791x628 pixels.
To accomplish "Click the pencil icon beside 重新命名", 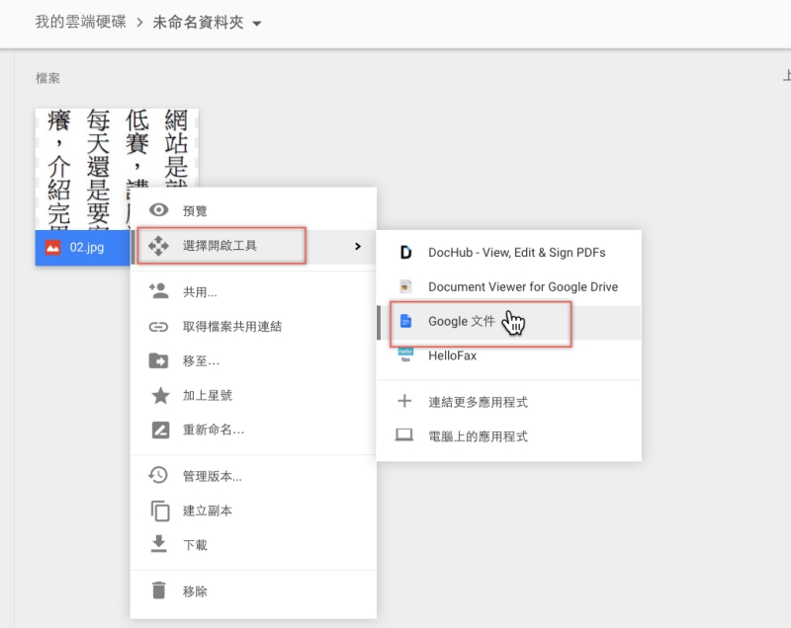I will click(x=160, y=431).
